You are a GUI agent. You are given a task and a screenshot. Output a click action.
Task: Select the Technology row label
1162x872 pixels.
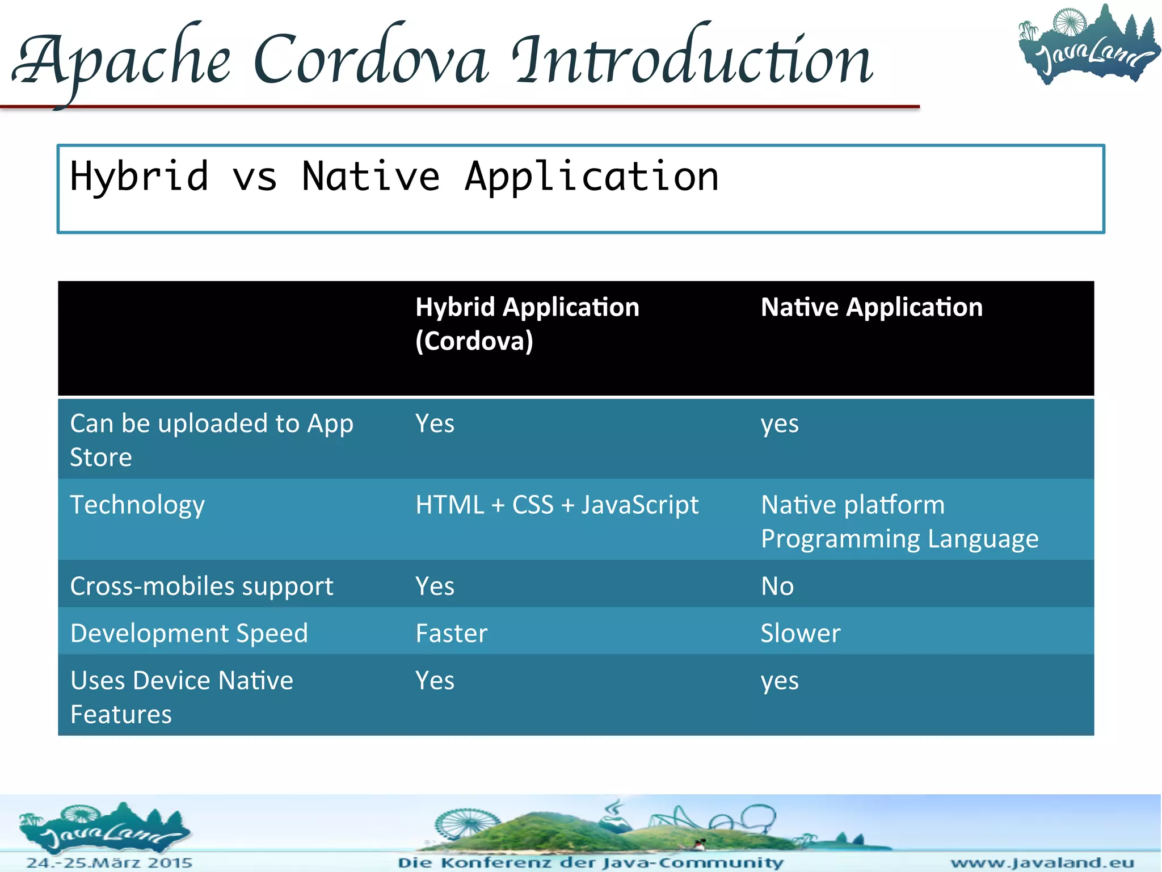click(x=137, y=505)
